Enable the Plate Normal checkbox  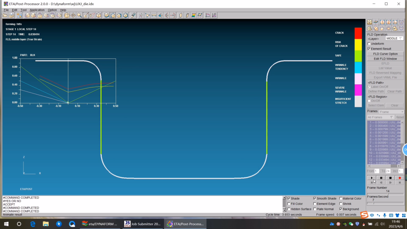click(x=315, y=209)
